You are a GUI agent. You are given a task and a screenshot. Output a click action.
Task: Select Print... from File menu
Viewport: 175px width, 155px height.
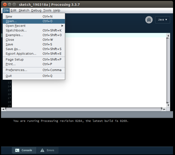[x=34, y=64]
